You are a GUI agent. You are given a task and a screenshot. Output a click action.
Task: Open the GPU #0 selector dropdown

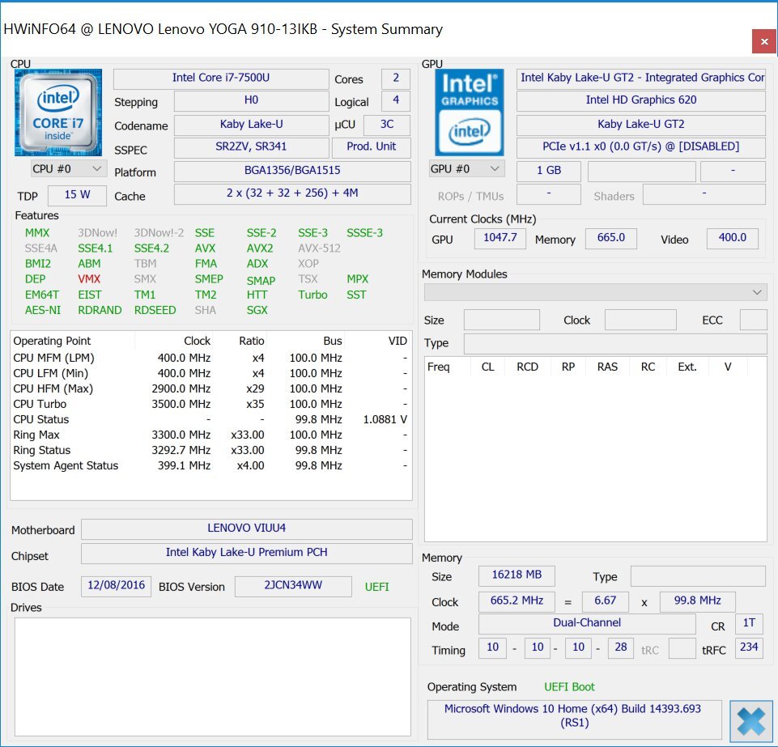[x=466, y=168]
